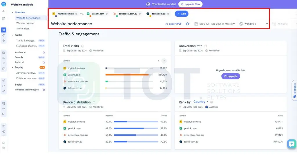Collapse the Traffic section
Image resolution: width=297 pixels, height=167 pixels.
(12, 35)
